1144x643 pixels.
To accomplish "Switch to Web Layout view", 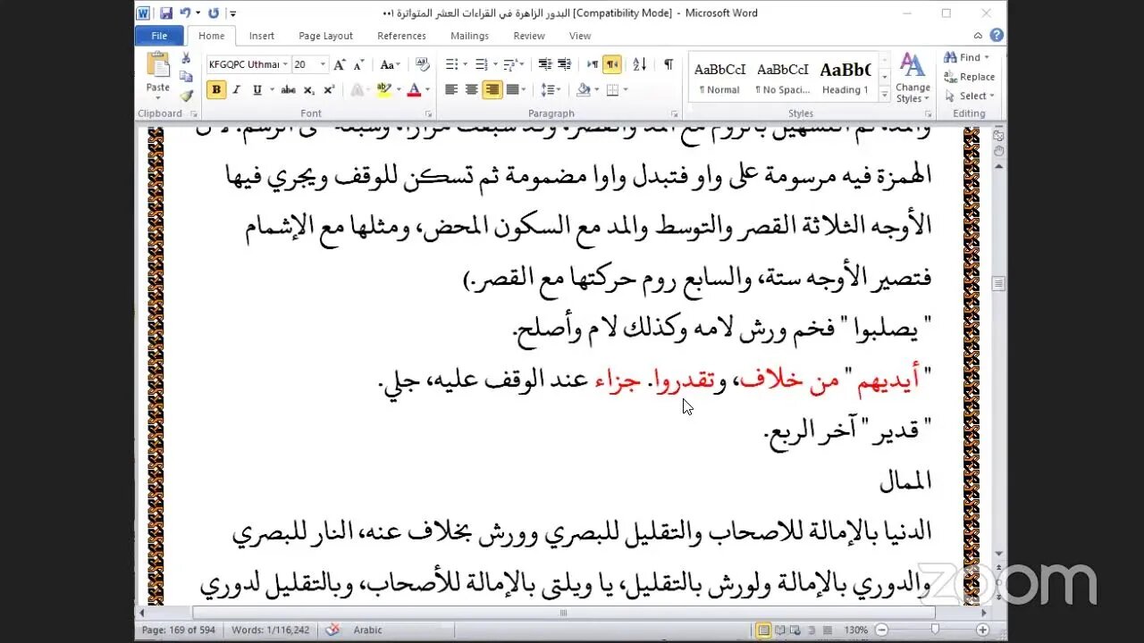I will pos(796,630).
